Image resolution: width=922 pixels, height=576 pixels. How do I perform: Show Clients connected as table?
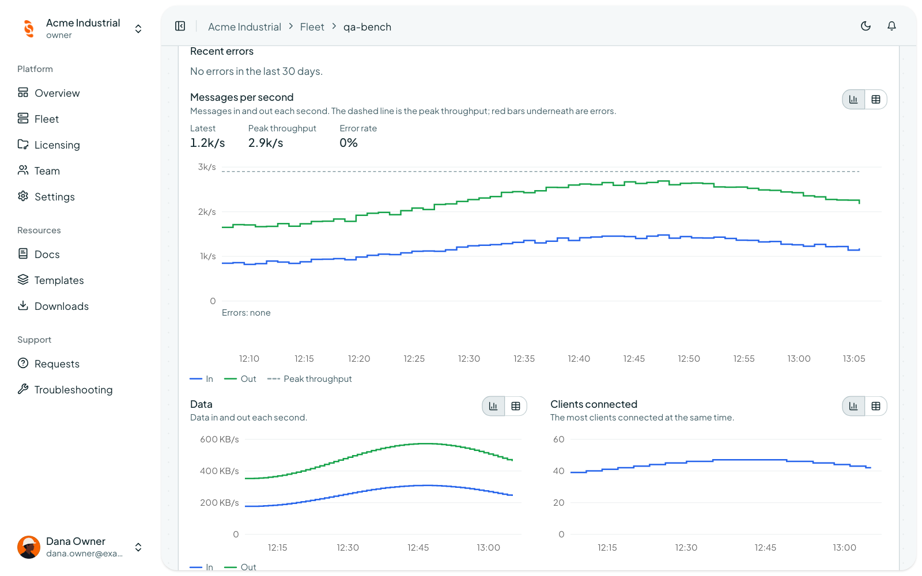[876, 406]
